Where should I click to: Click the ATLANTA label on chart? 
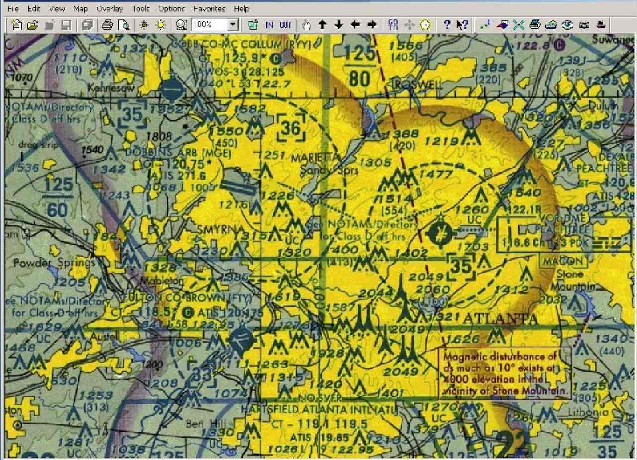[500, 319]
